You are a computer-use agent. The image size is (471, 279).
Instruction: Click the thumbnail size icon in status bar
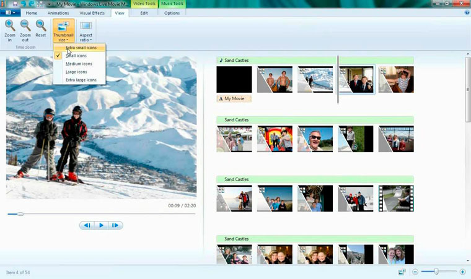tap(402, 272)
